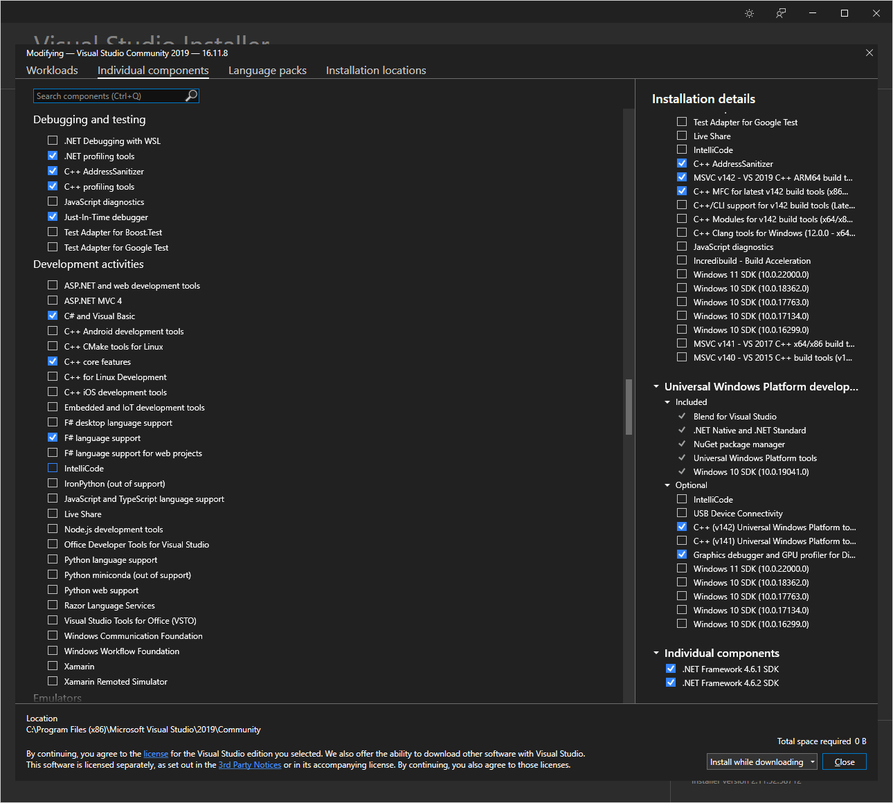Collapse Universal Windows Platform development section

[656, 387]
